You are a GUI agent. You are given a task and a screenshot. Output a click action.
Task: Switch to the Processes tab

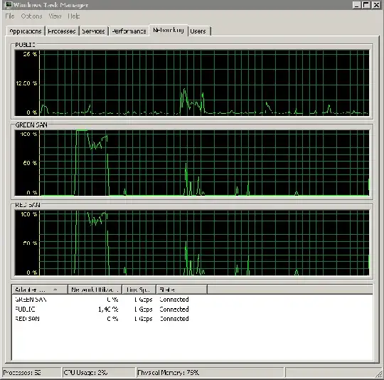point(62,31)
